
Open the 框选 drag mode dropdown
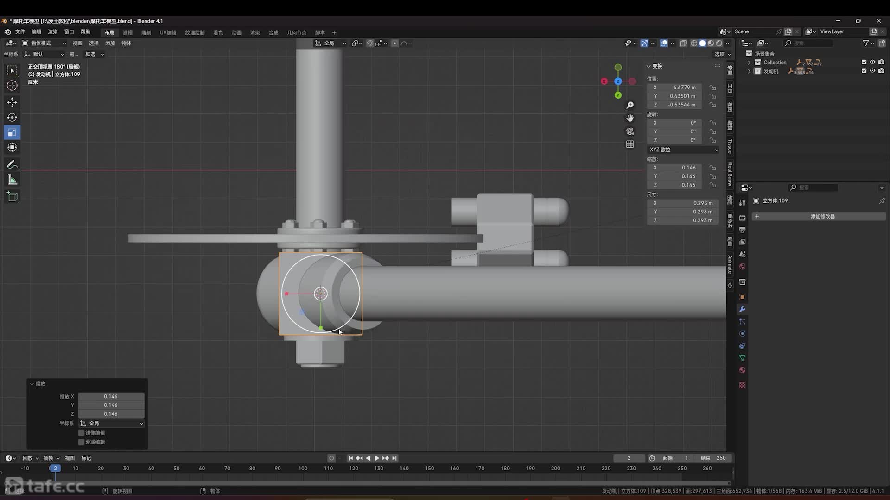95,54
